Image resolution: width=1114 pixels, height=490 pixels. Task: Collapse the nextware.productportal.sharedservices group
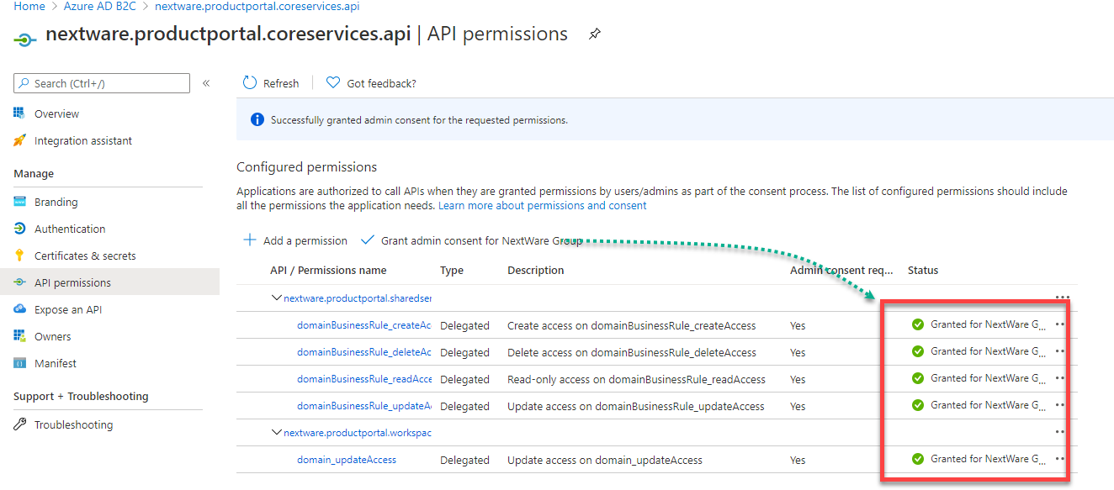tap(276, 298)
